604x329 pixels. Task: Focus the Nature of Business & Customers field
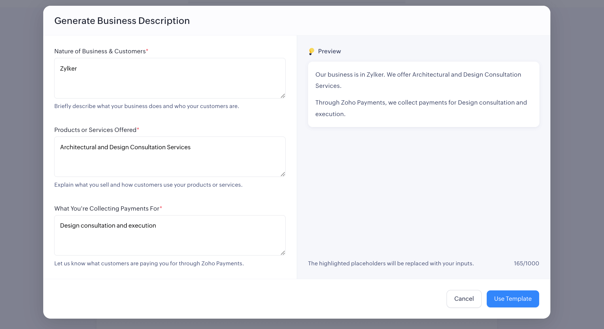click(x=169, y=78)
